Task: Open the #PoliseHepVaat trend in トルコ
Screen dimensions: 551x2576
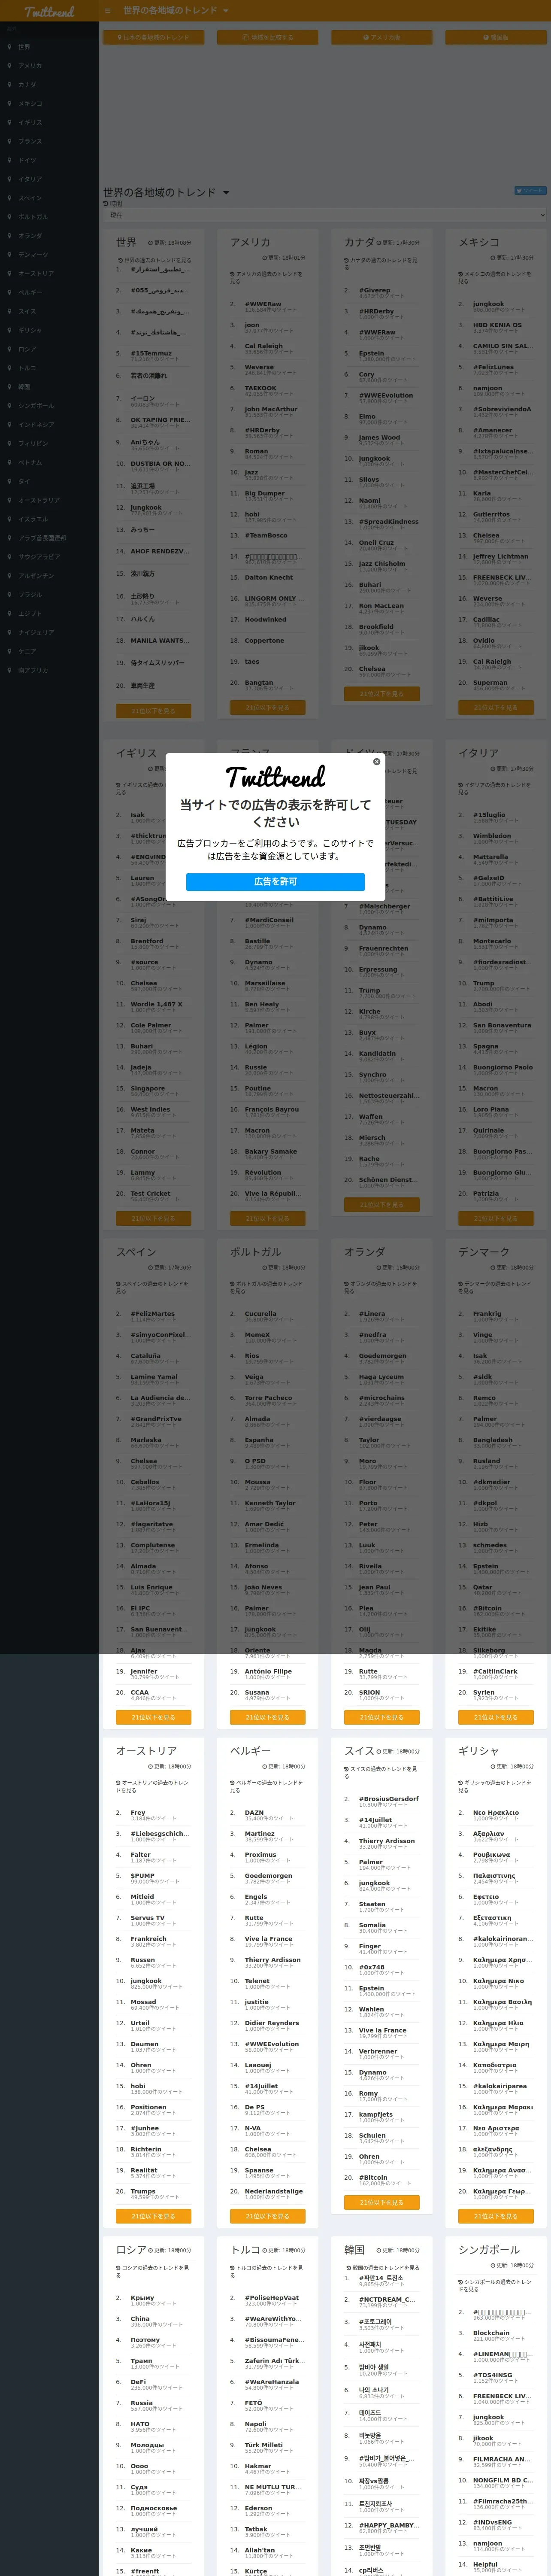Action: (272, 2297)
